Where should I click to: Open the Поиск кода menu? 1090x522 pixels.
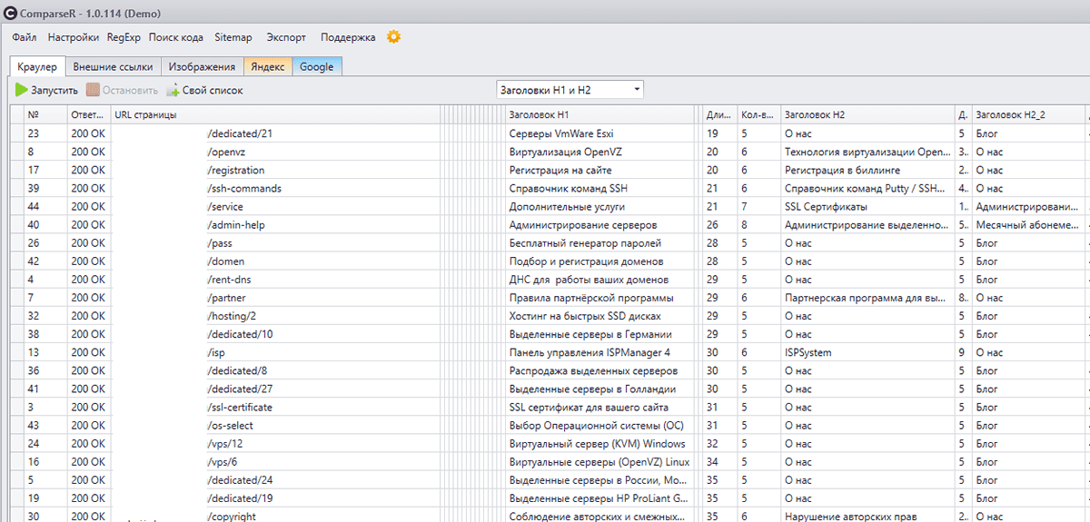[175, 37]
